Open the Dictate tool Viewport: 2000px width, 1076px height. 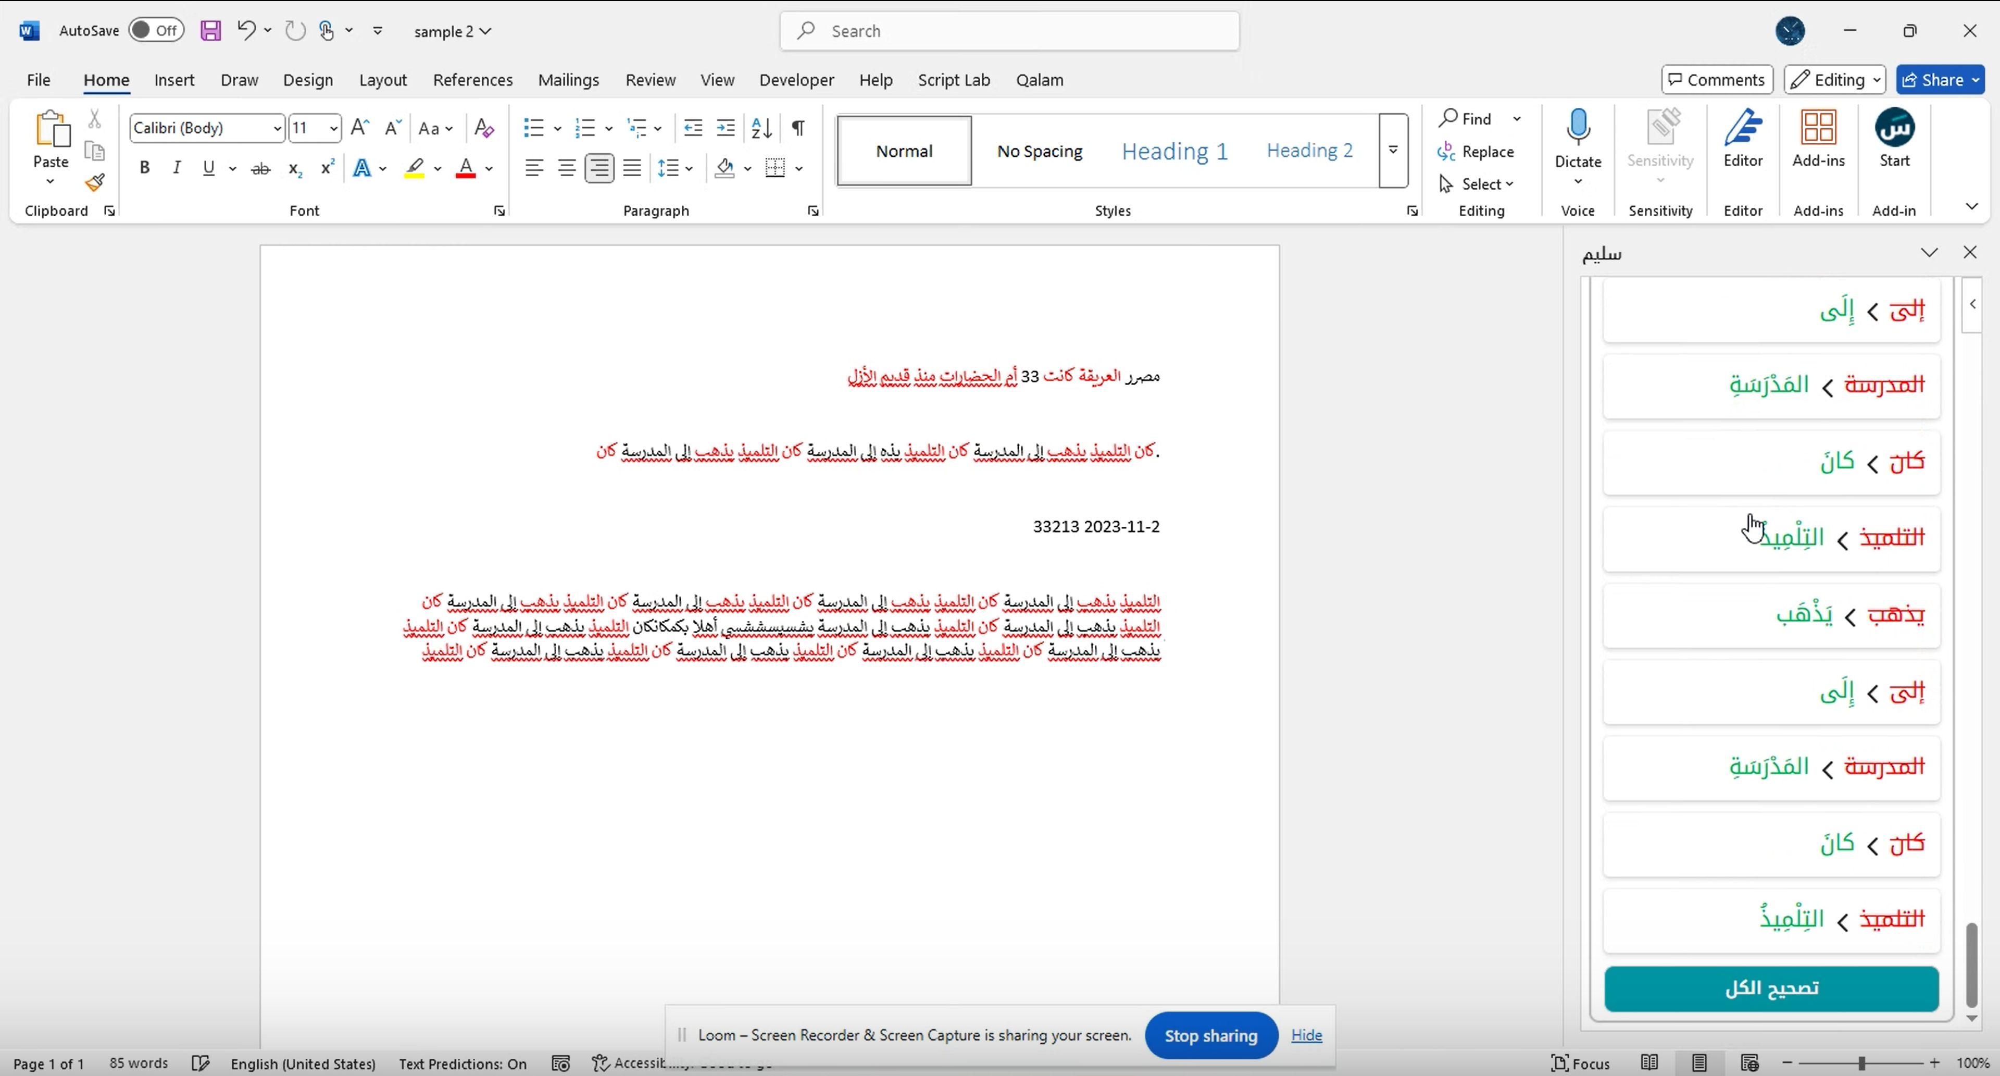1578,140
